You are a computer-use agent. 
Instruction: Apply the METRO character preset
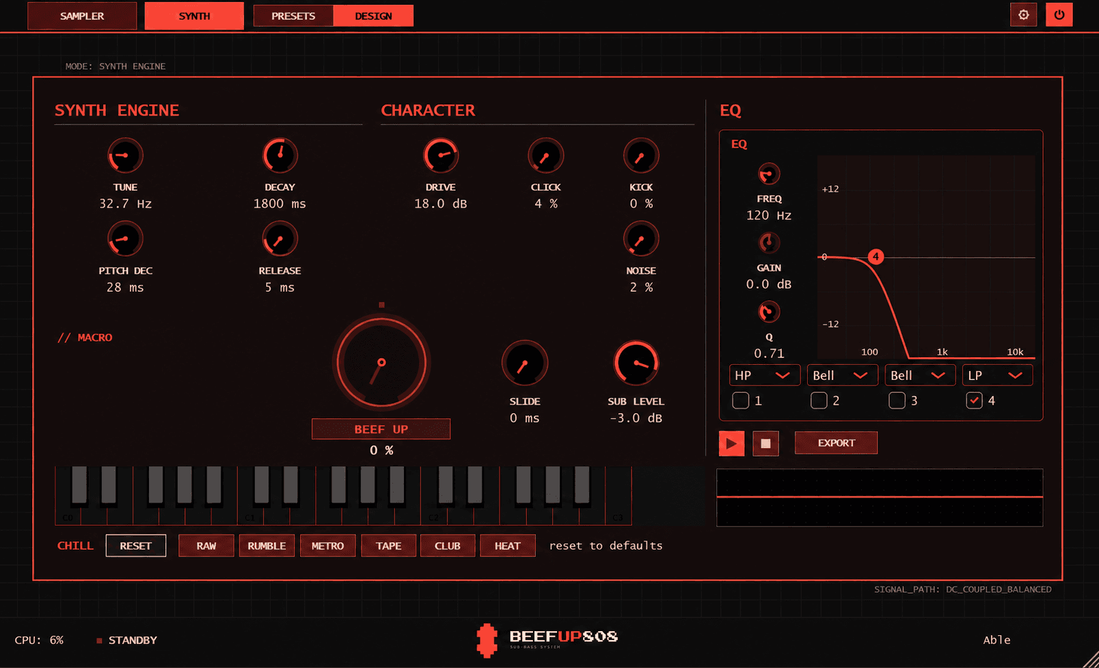point(327,546)
